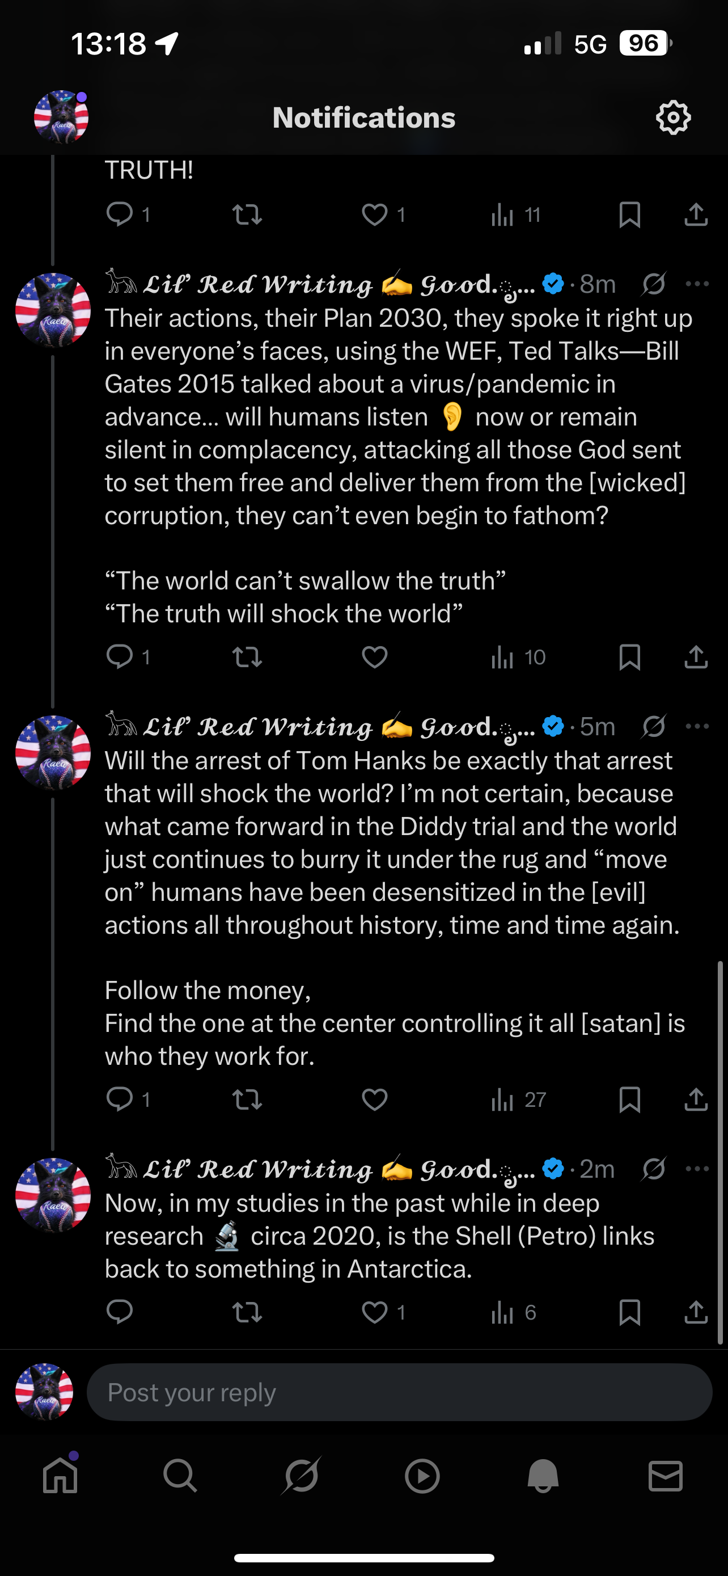Viewport: 728px width, 1576px height.
Task: Open more options on 8m post
Action: [697, 284]
